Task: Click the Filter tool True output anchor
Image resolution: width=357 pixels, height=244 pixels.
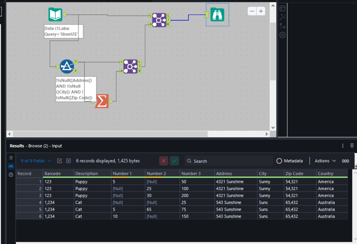Action: (x=76, y=62)
